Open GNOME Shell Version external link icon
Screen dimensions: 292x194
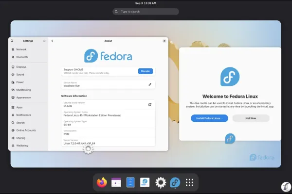150,105
